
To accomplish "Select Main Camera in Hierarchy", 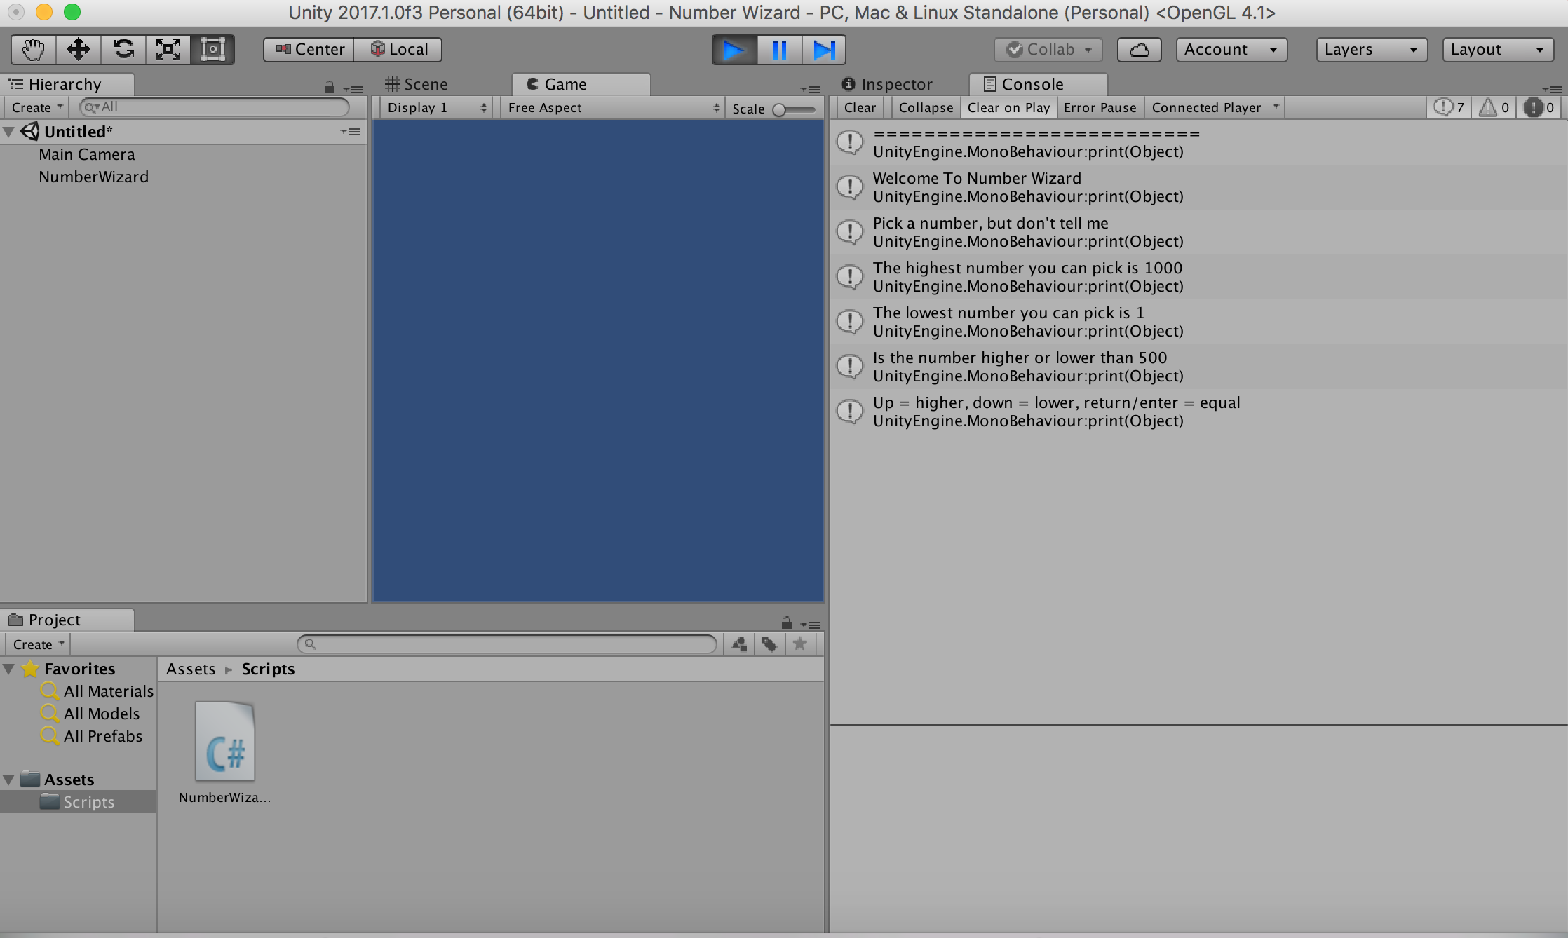I will tap(87, 154).
